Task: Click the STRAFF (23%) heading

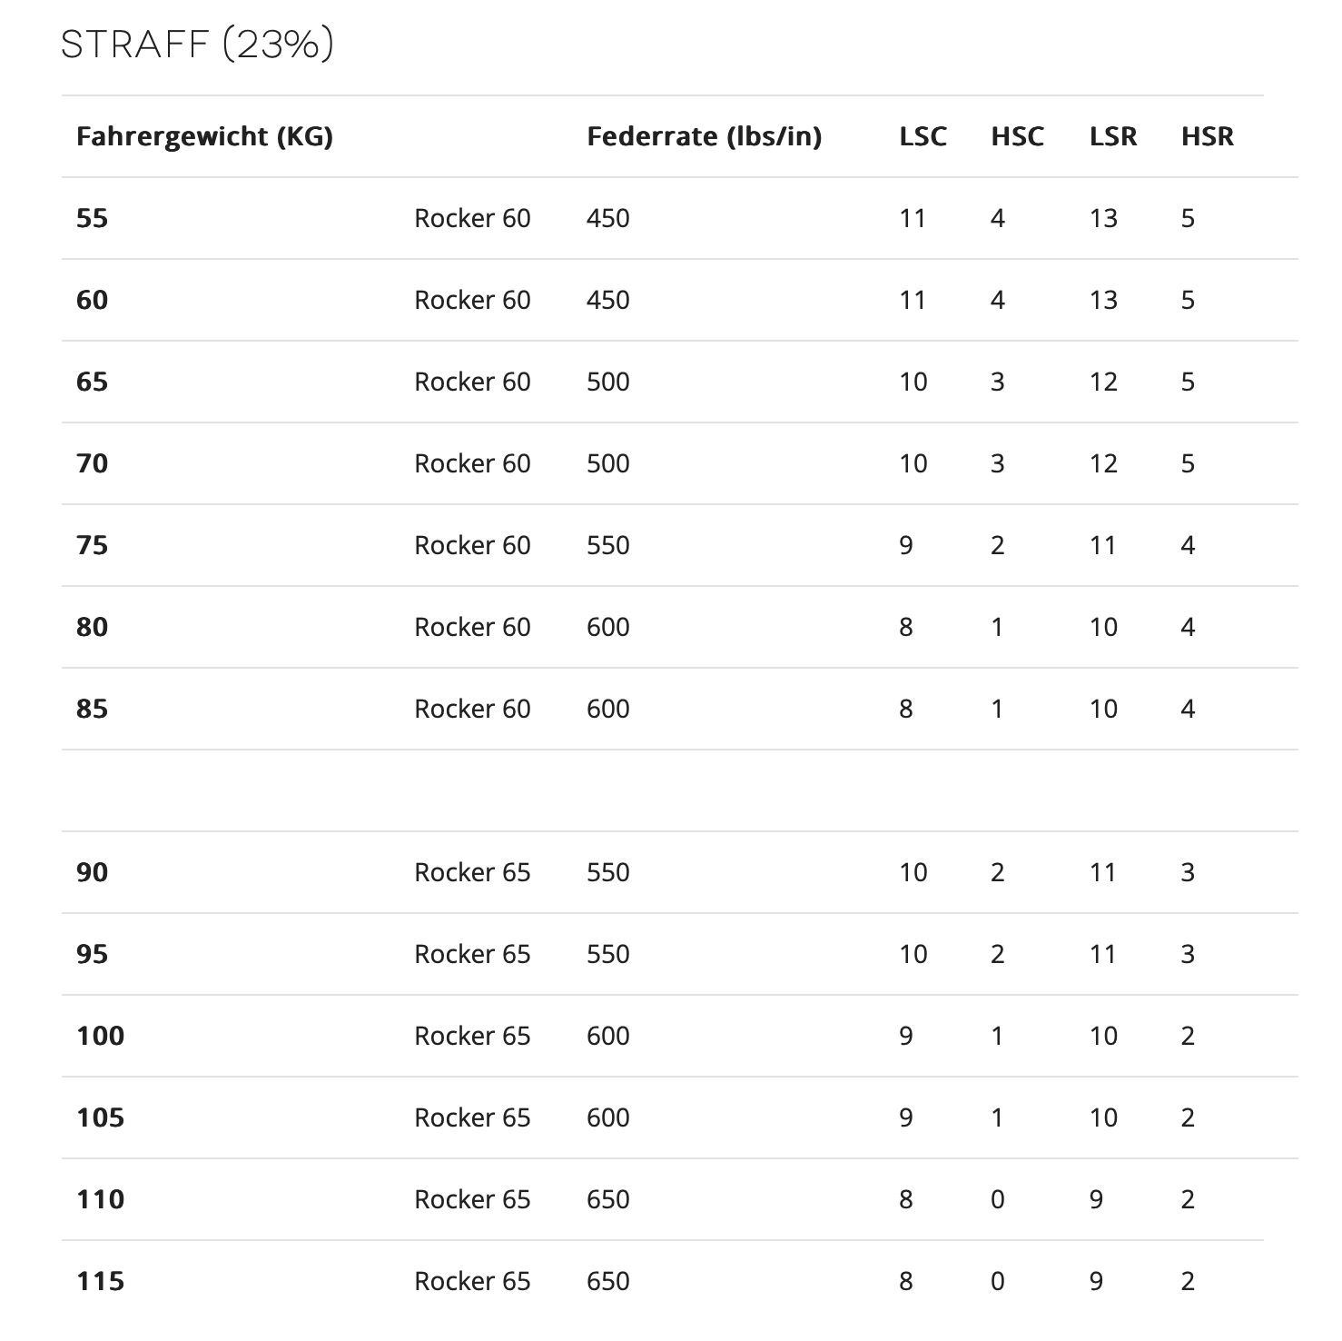Action: click(197, 44)
